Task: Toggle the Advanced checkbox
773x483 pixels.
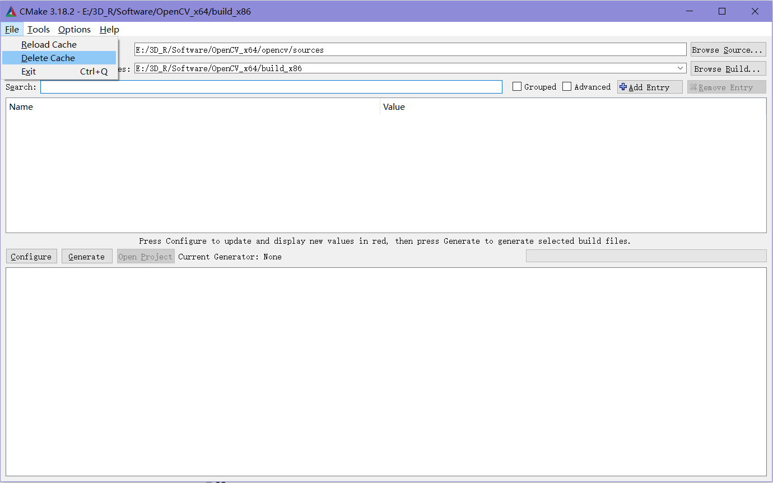Action: click(x=567, y=86)
